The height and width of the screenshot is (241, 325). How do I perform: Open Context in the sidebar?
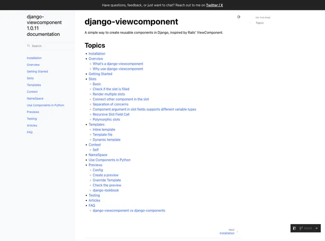32,92
